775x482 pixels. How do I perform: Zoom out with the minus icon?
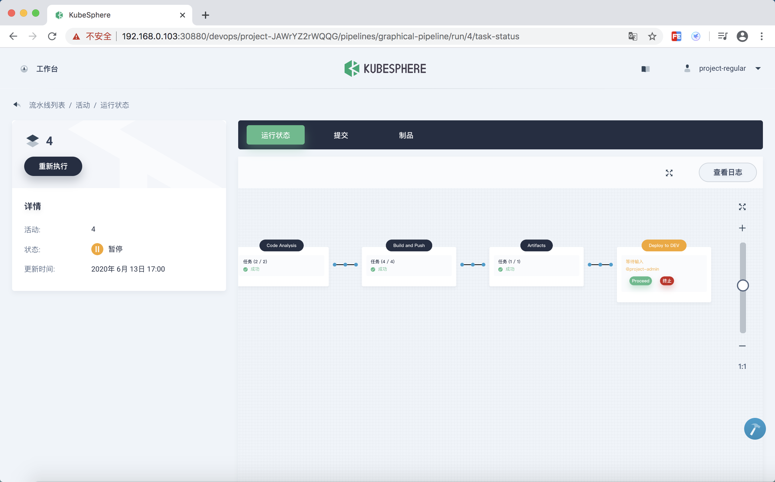click(742, 346)
